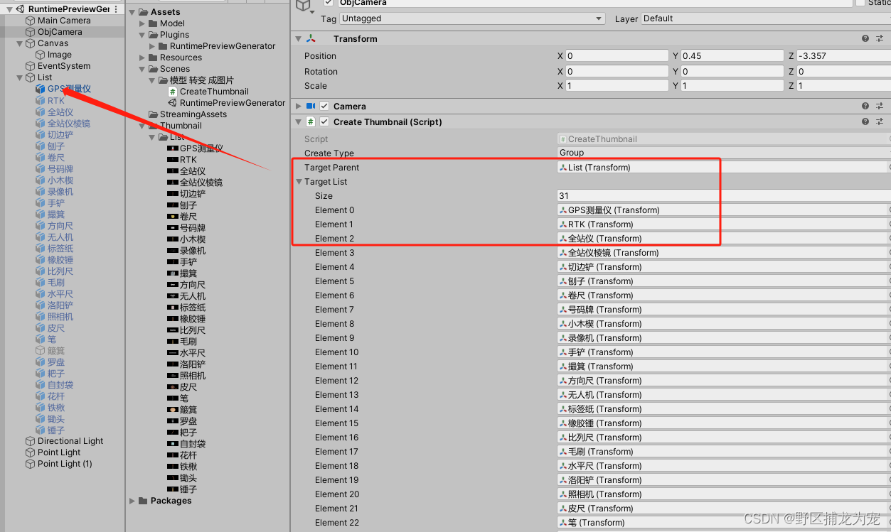891x532 pixels.
Task: Click the 罗盘 prefab icon in Hierarchy
Action: click(x=41, y=362)
